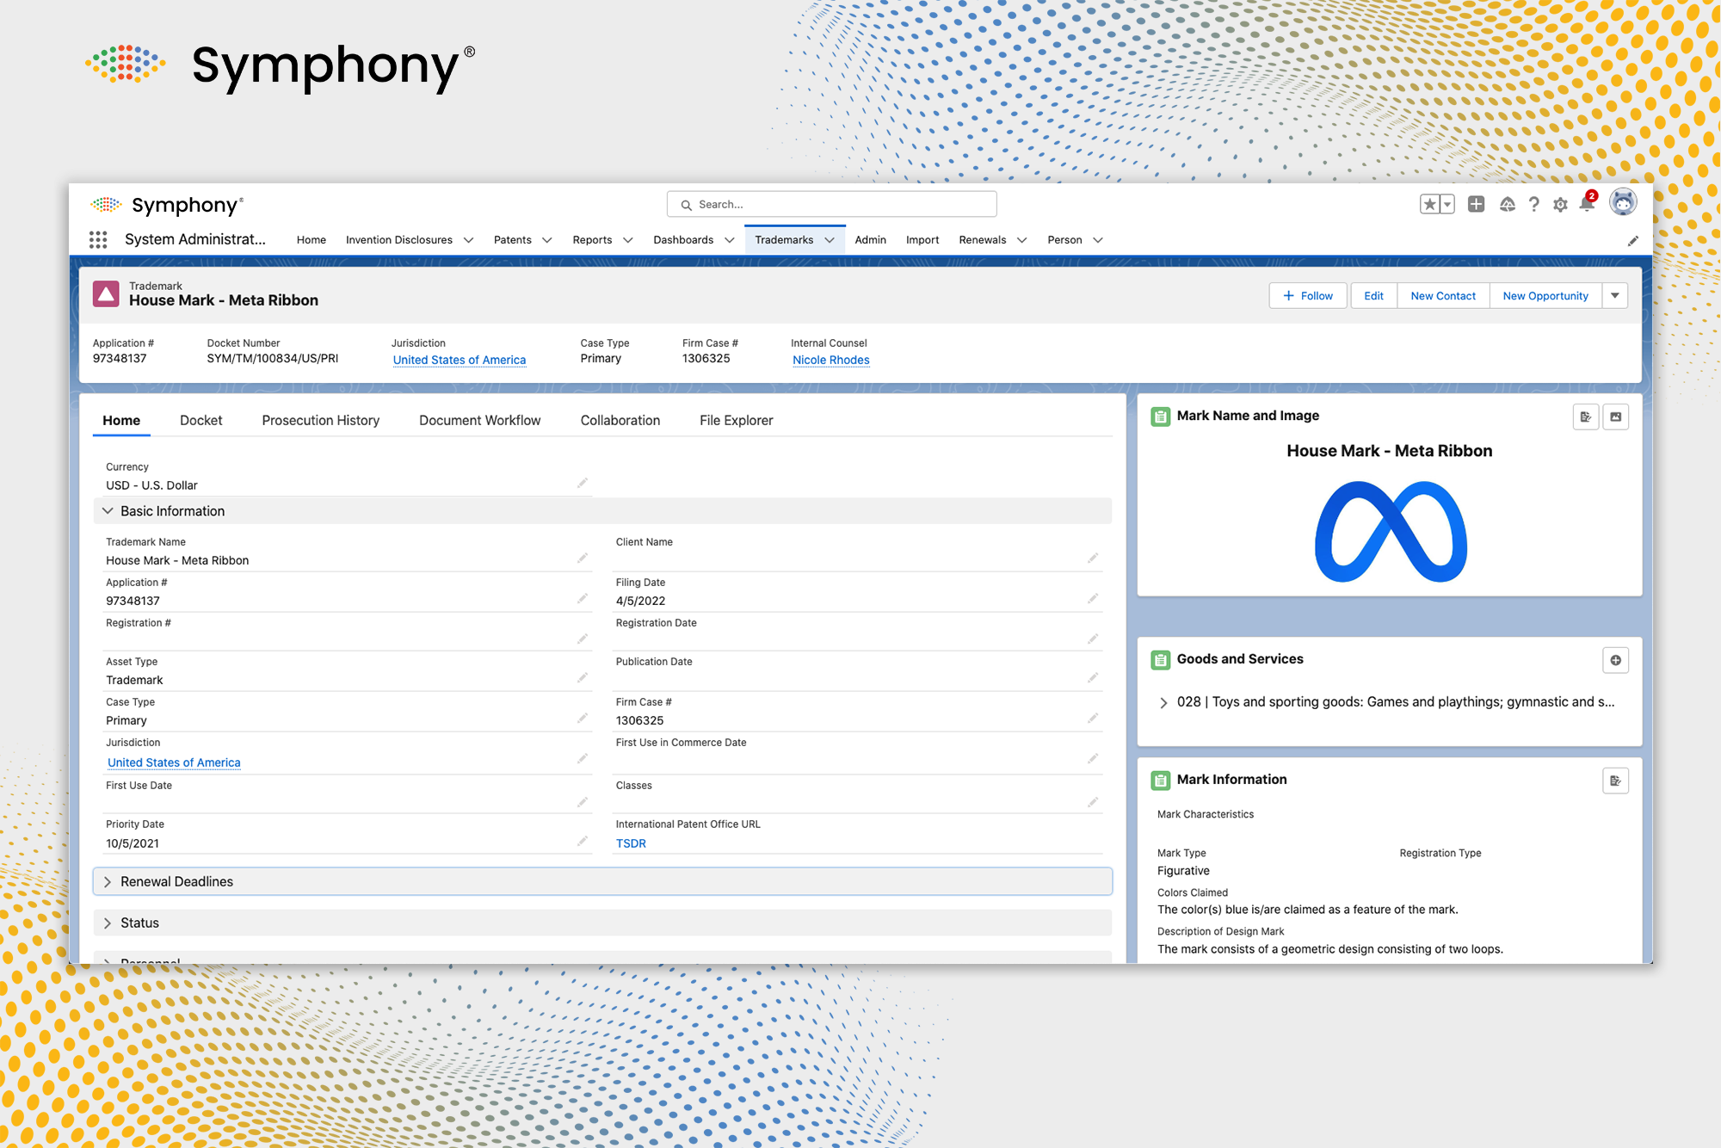Image resolution: width=1721 pixels, height=1148 pixels.
Task: Click the edit icon on Mark Information panel
Action: point(1615,781)
